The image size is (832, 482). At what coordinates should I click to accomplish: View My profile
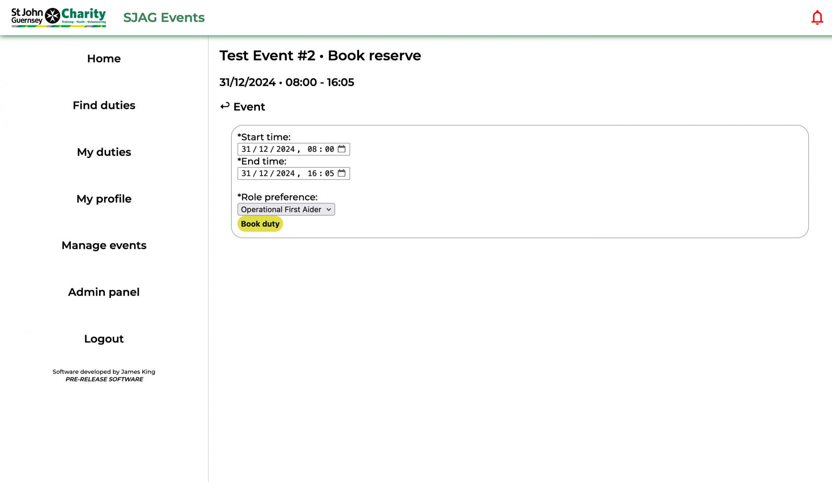104,198
